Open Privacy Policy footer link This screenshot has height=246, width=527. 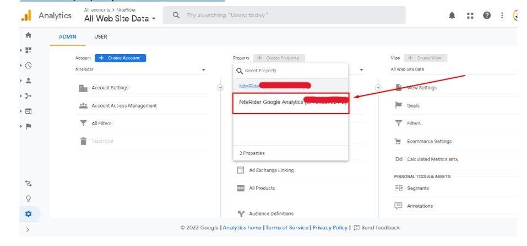pos(330,228)
